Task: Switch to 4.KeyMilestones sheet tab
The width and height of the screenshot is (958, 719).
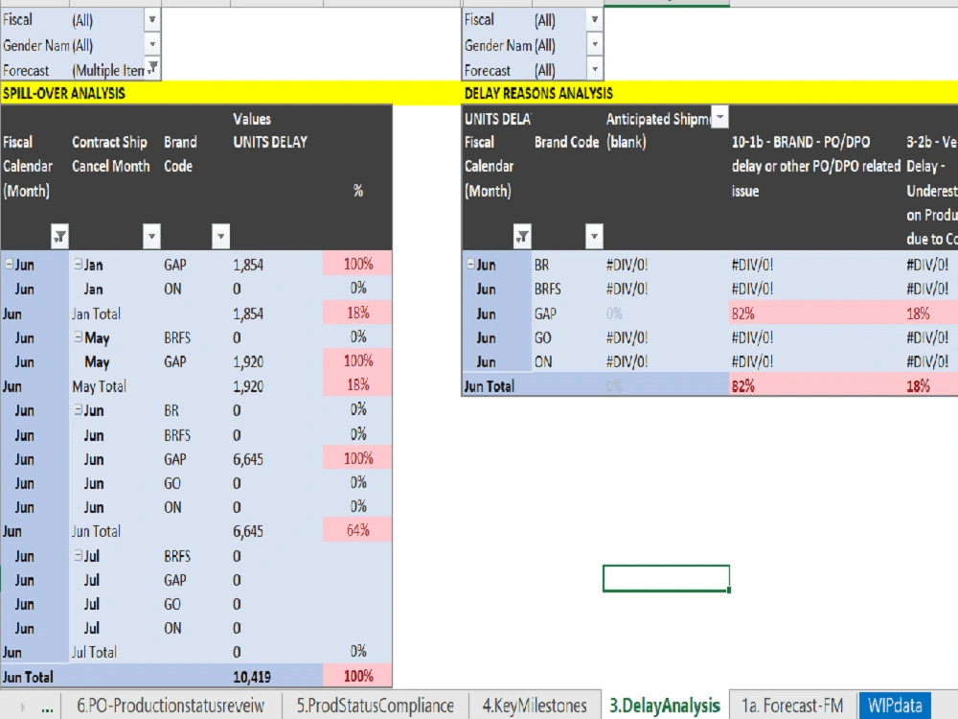Action: (535, 706)
